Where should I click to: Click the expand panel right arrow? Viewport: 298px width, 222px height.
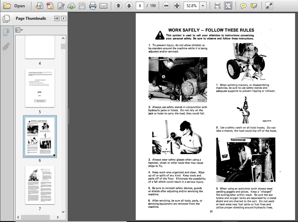(64, 18)
